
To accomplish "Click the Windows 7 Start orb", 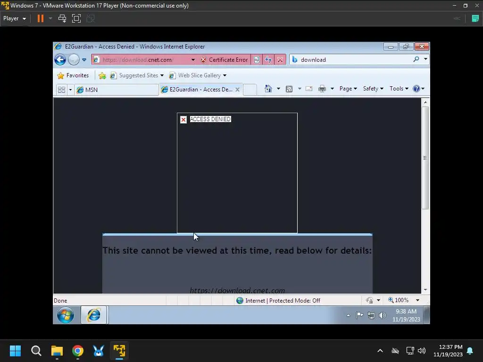I will 66,315.
